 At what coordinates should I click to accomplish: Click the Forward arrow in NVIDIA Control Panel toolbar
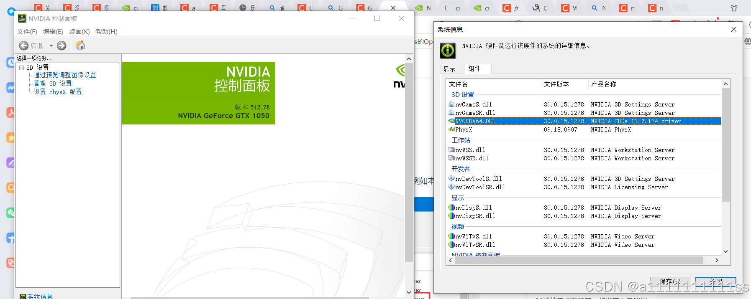pos(62,46)
